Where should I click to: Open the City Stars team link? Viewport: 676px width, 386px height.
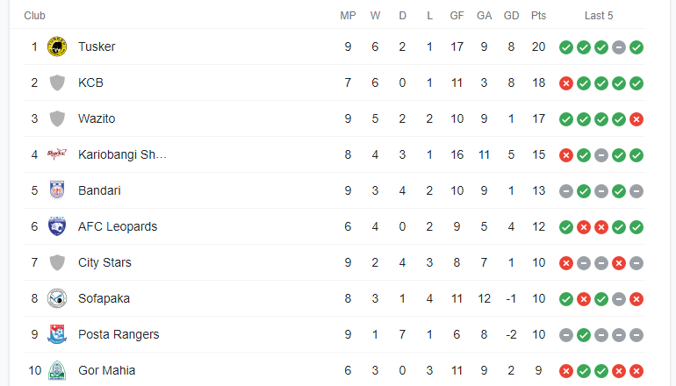[x=104, y=262]
